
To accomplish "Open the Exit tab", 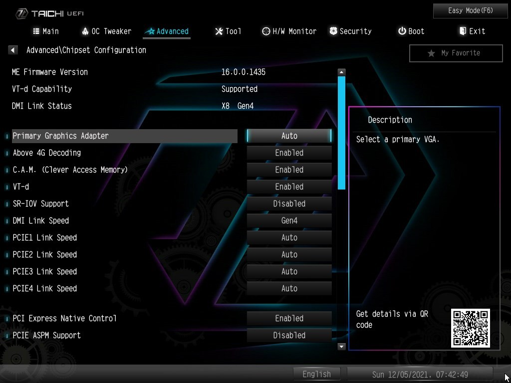I will pyautogui.click(x=472, y=31).
